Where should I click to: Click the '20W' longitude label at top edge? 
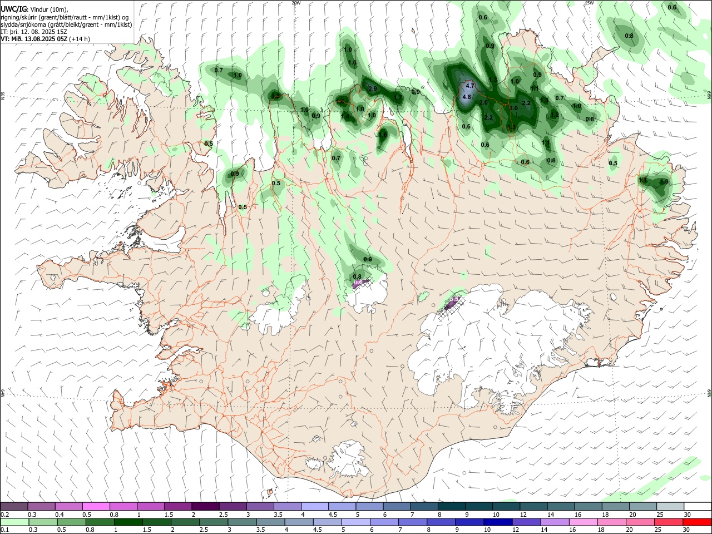[296, 3]
